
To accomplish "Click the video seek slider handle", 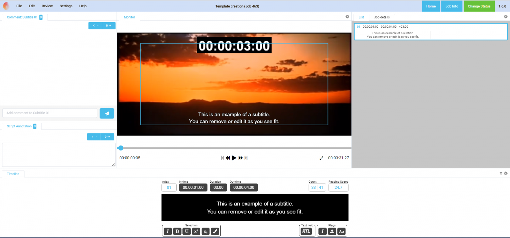I will [x=121, y=148].
